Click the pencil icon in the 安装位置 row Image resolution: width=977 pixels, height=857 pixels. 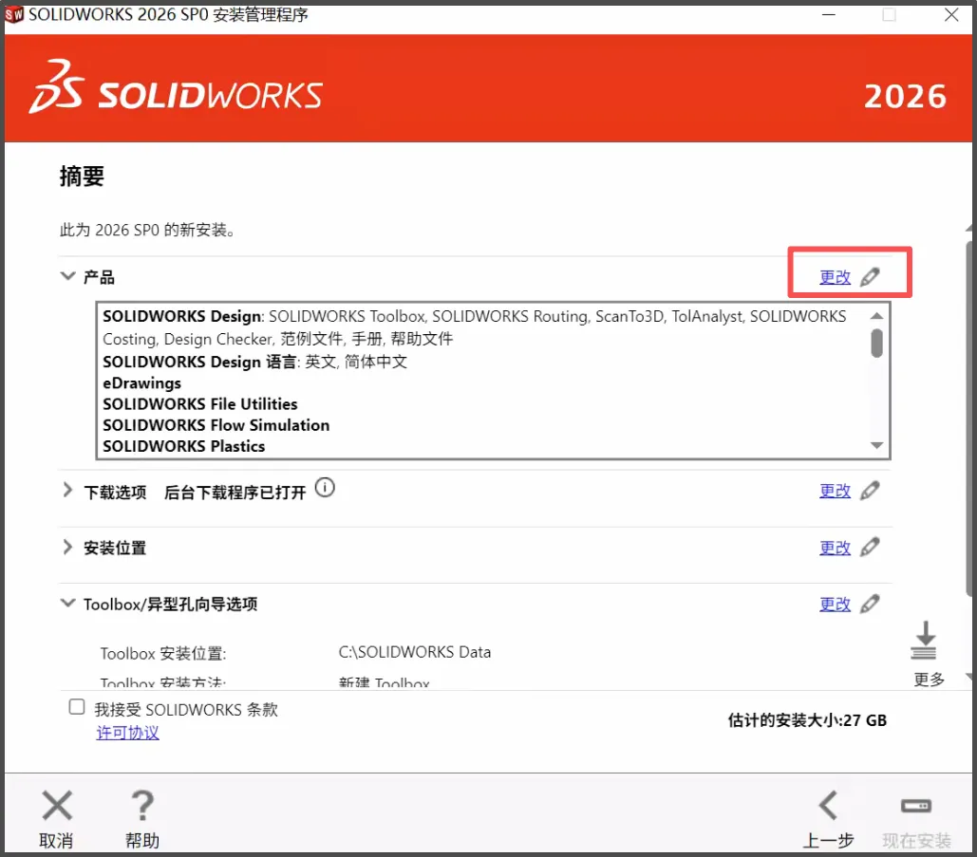(870, 548)
